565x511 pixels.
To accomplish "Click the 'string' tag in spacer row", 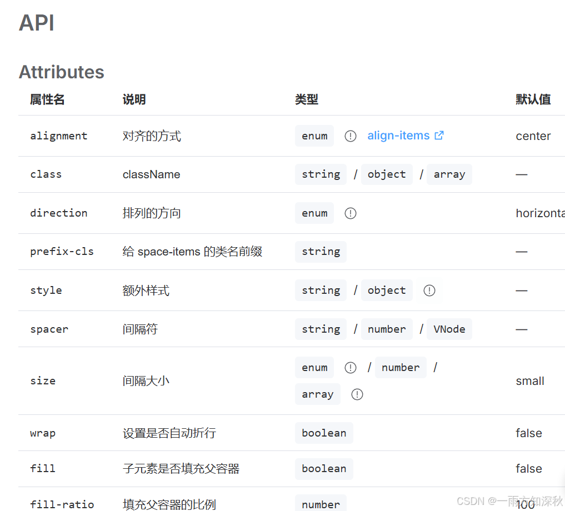I will click(321, 329).
